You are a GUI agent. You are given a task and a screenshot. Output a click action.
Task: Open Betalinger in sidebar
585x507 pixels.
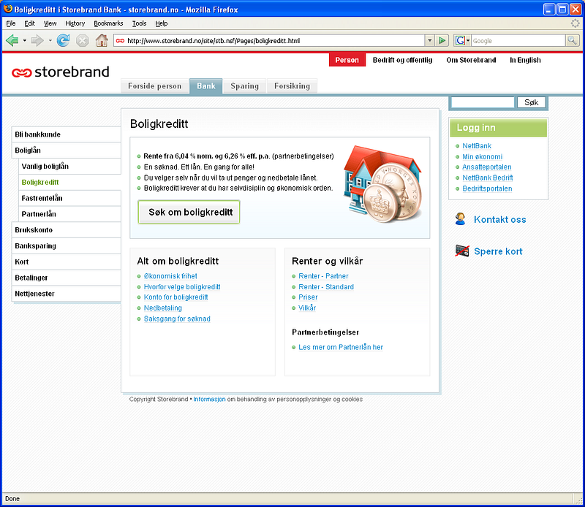[x=67, y=278]
